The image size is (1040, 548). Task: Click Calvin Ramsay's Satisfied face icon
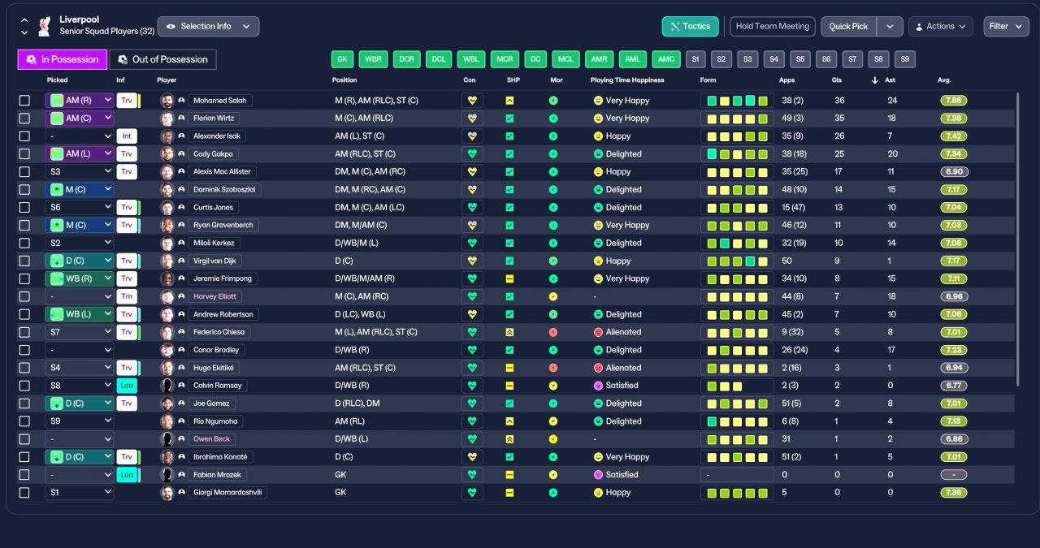point(598,386)
